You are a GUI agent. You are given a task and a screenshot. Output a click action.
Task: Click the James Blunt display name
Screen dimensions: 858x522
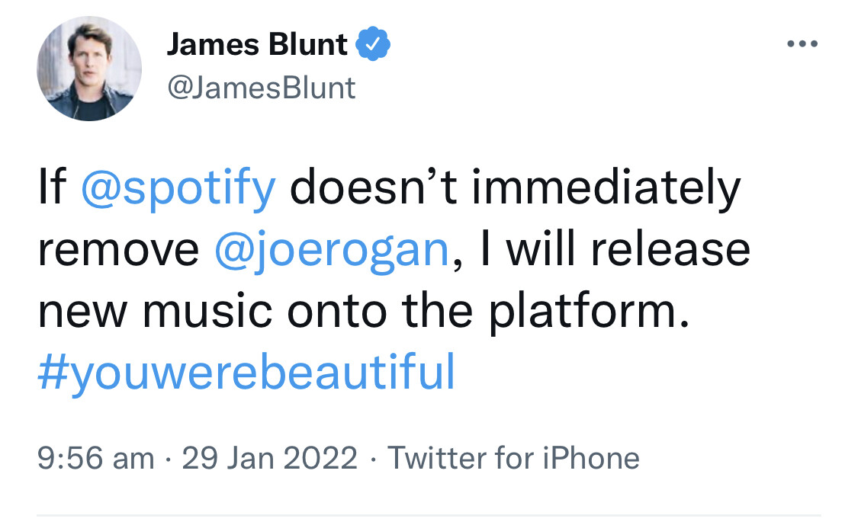point(257,45)
